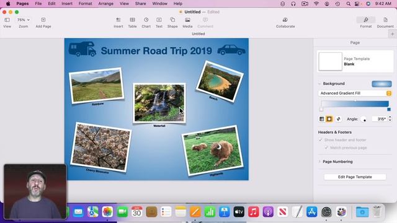The width and height of the screenshot is (397, 223).
Task: Open the Insert menu in menu bar
Action: click(x=67, y=4)
